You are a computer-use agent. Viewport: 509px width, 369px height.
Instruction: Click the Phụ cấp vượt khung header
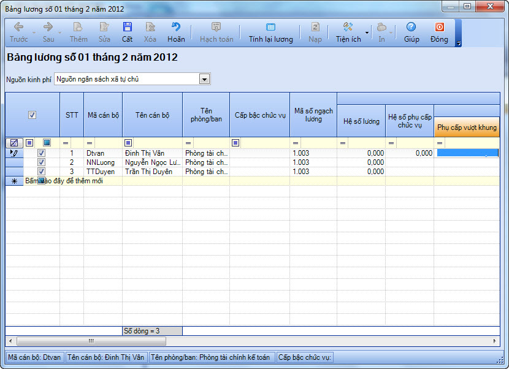point(467,127)
